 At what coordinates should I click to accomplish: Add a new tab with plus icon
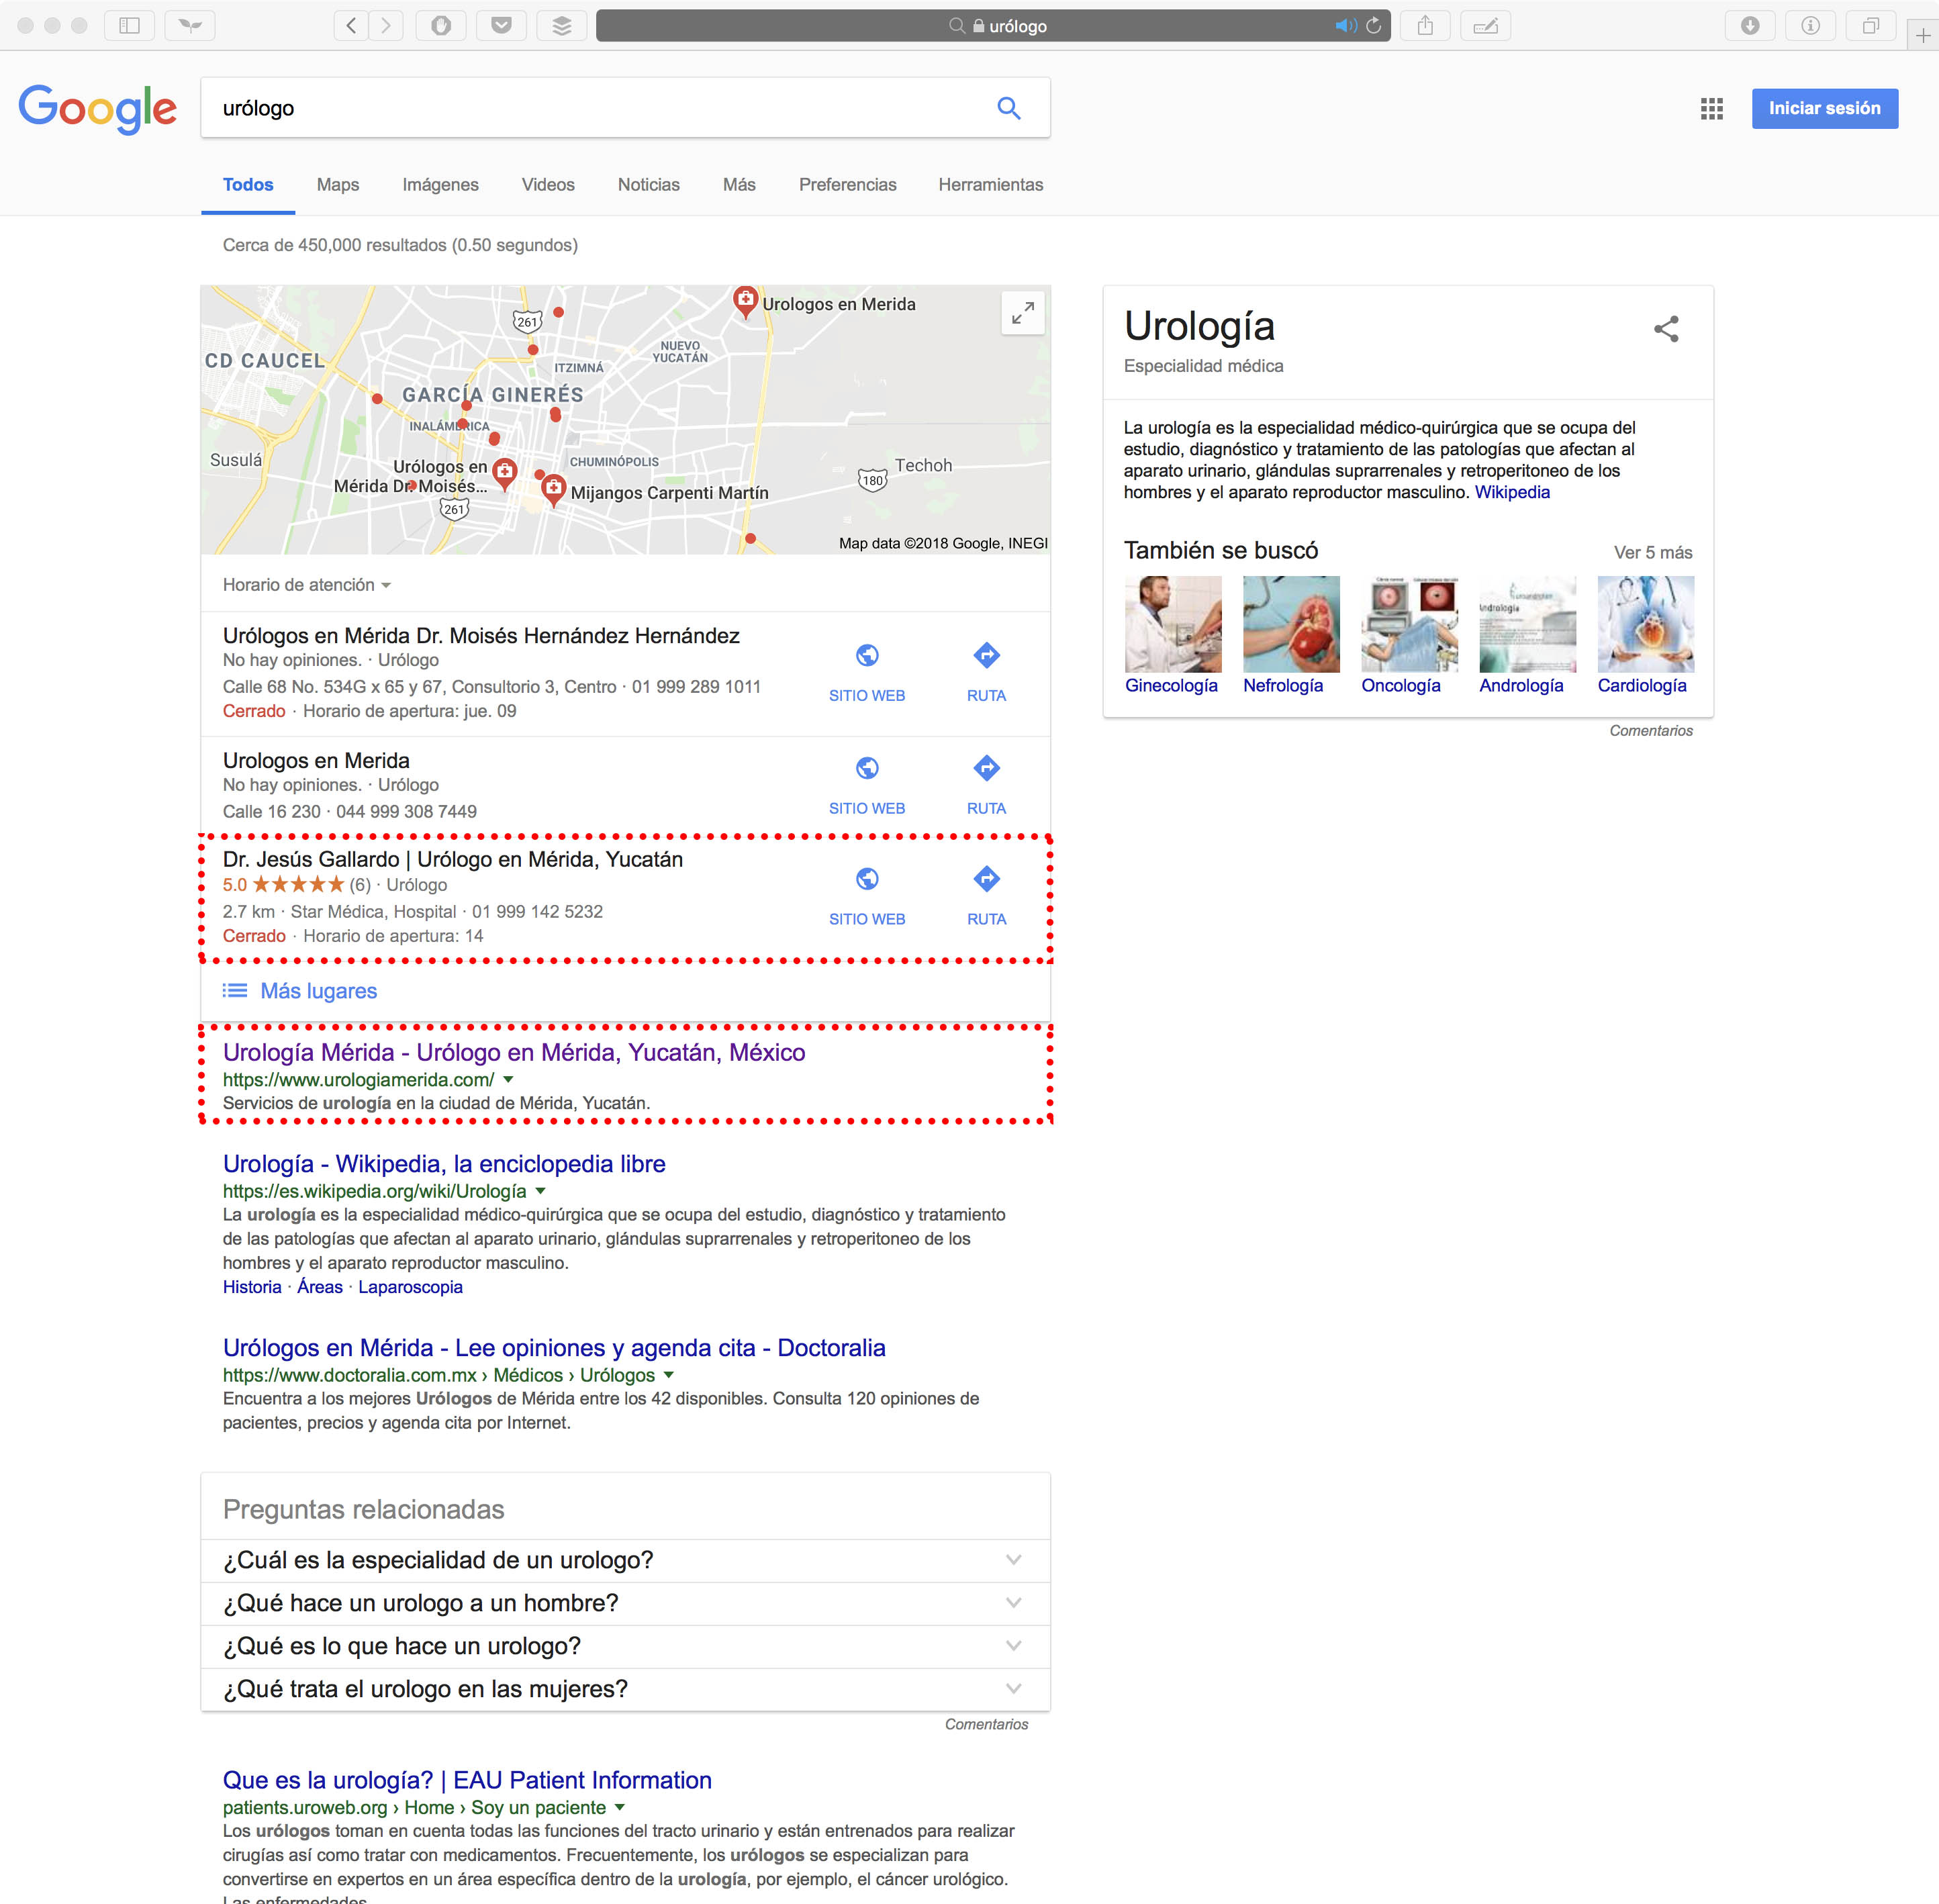tap(1923, 36)
